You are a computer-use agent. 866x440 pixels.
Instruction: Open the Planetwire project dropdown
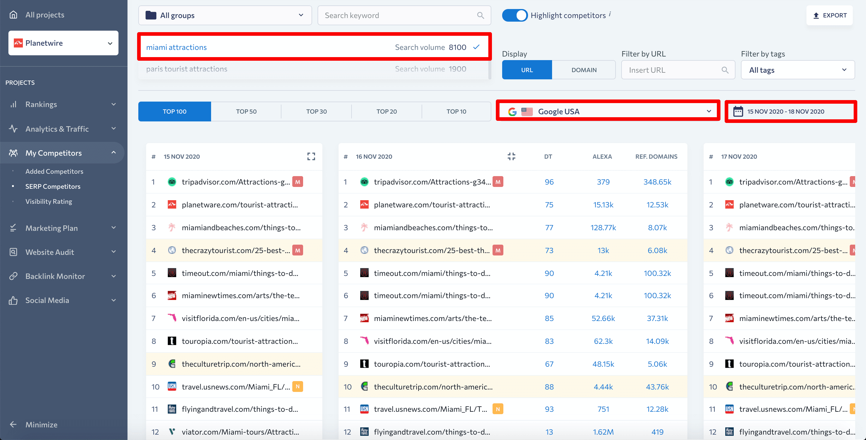point(63,43)
